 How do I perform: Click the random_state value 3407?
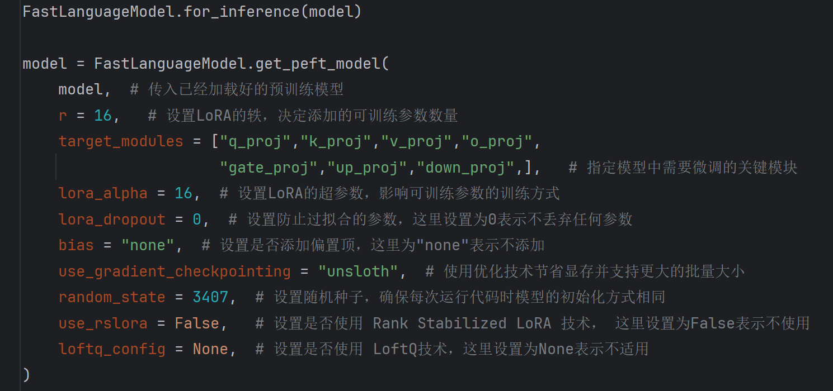click(x=210, y=297)
